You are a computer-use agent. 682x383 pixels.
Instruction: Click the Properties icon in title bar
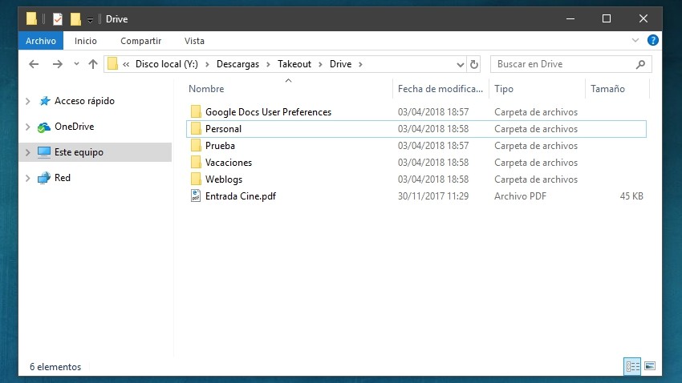(x=57, y=18)
